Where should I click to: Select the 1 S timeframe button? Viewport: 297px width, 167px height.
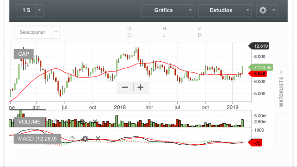point(26,10)
